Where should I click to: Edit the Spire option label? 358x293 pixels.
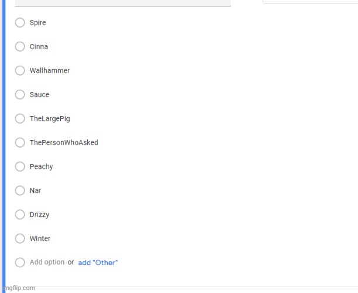[x=38, y=23]
